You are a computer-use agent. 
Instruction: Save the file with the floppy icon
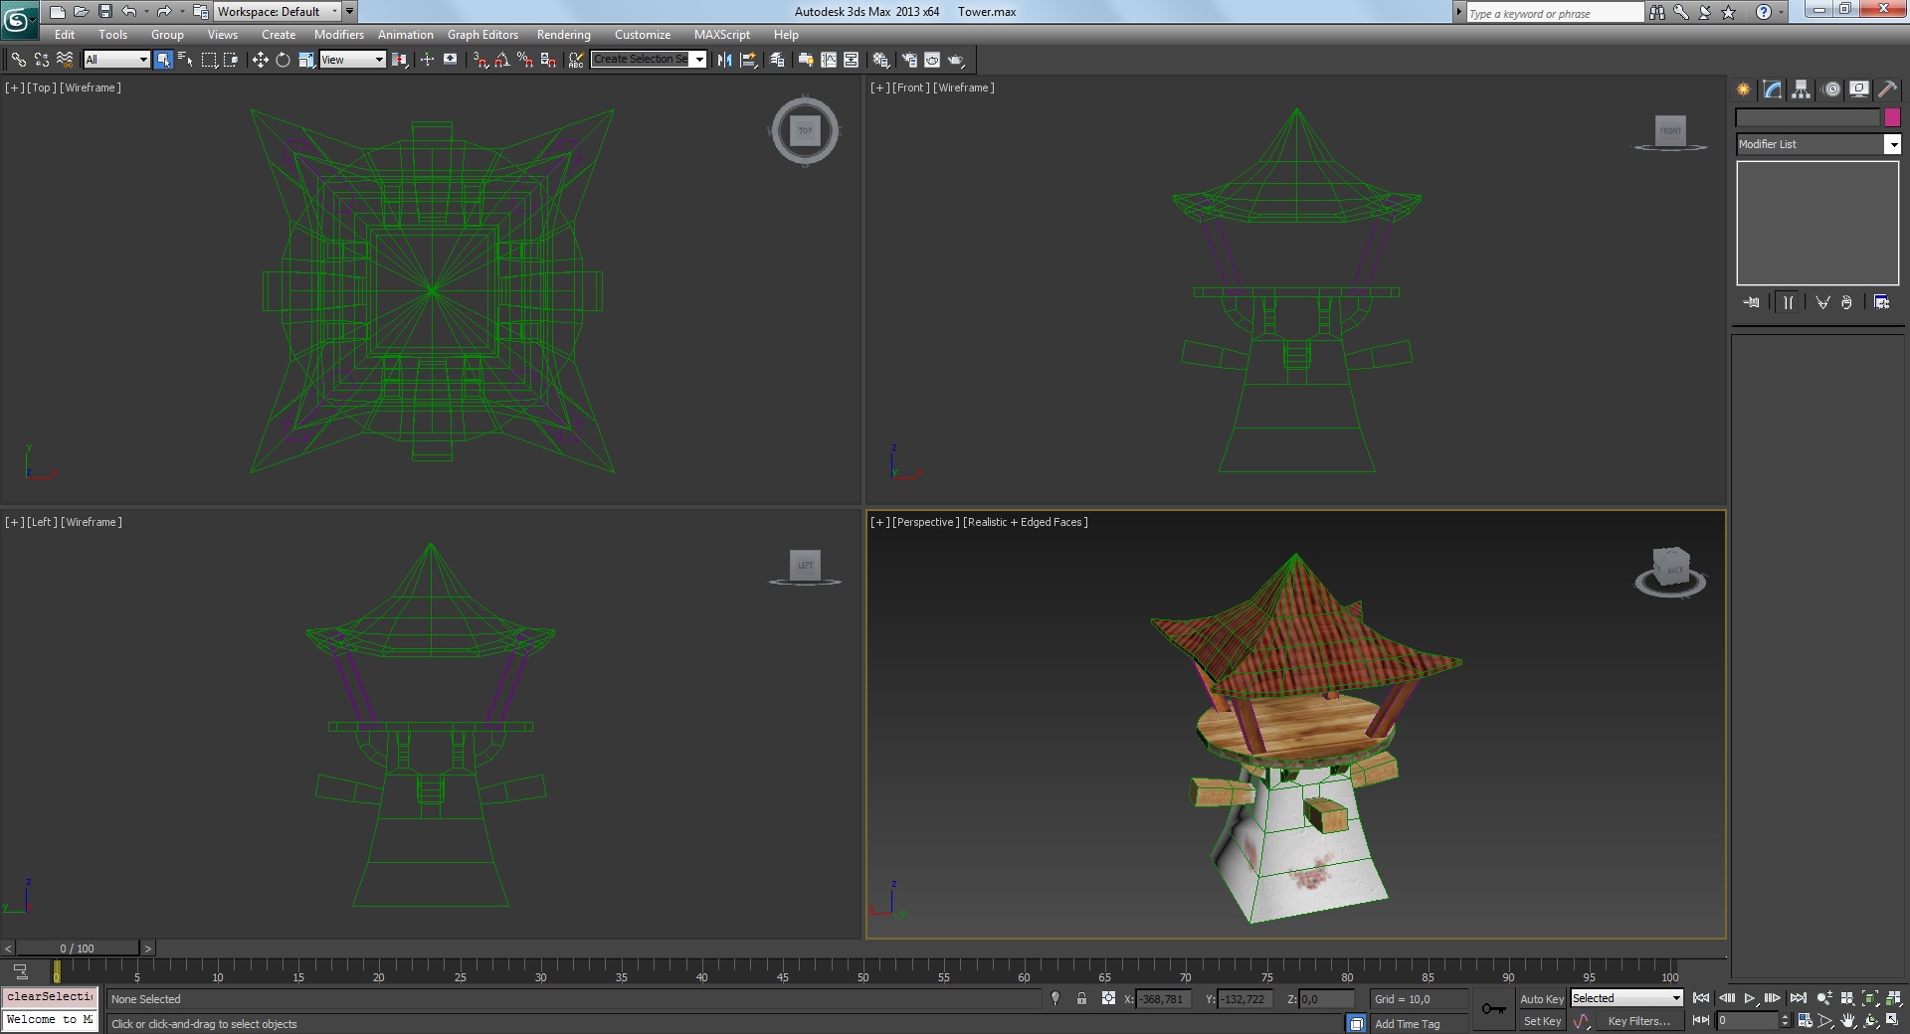(104, 12)
